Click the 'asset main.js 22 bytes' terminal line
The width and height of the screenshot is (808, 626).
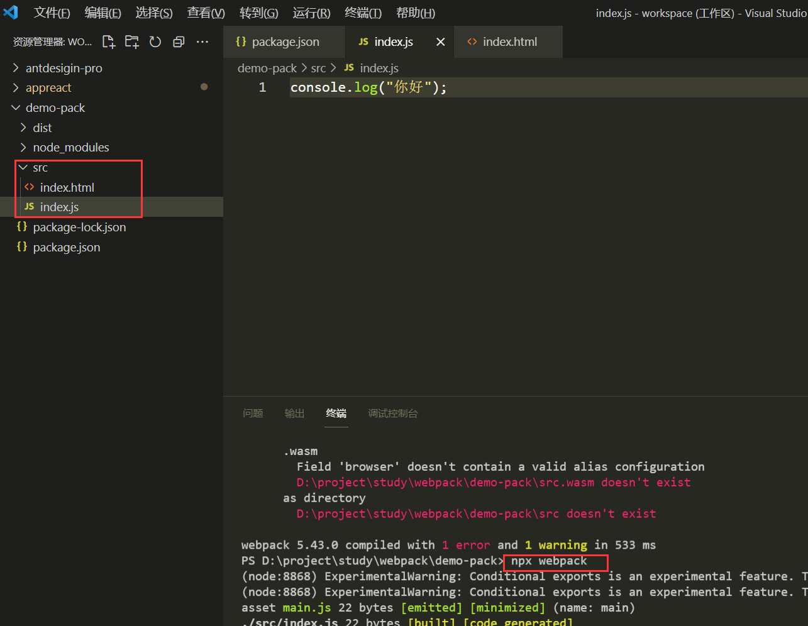(438, 608)
